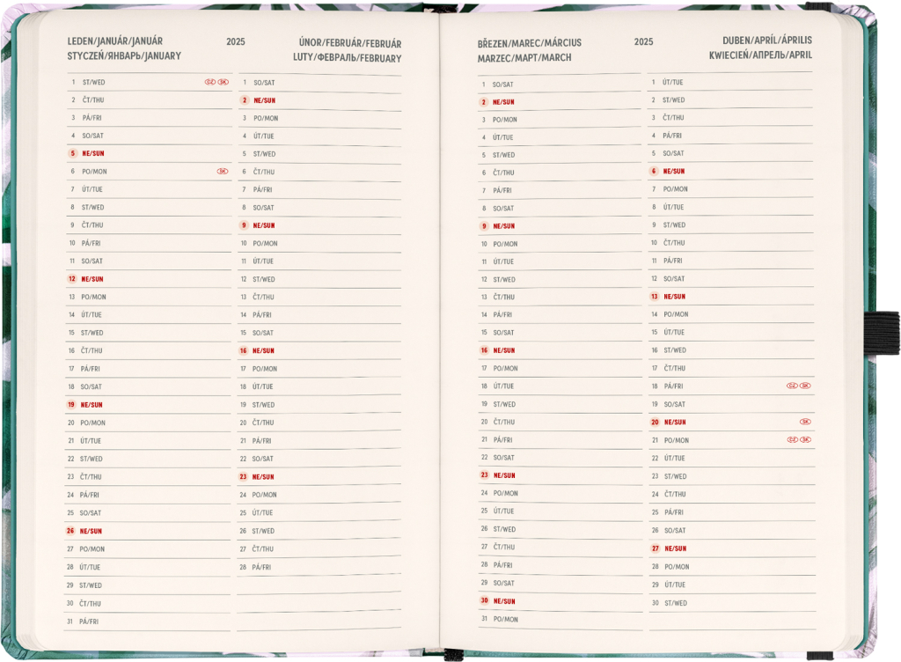Click the CZ holiday badge on January 1
The image size is (901, 662).
pyautogui.click(x=210, y=82)
